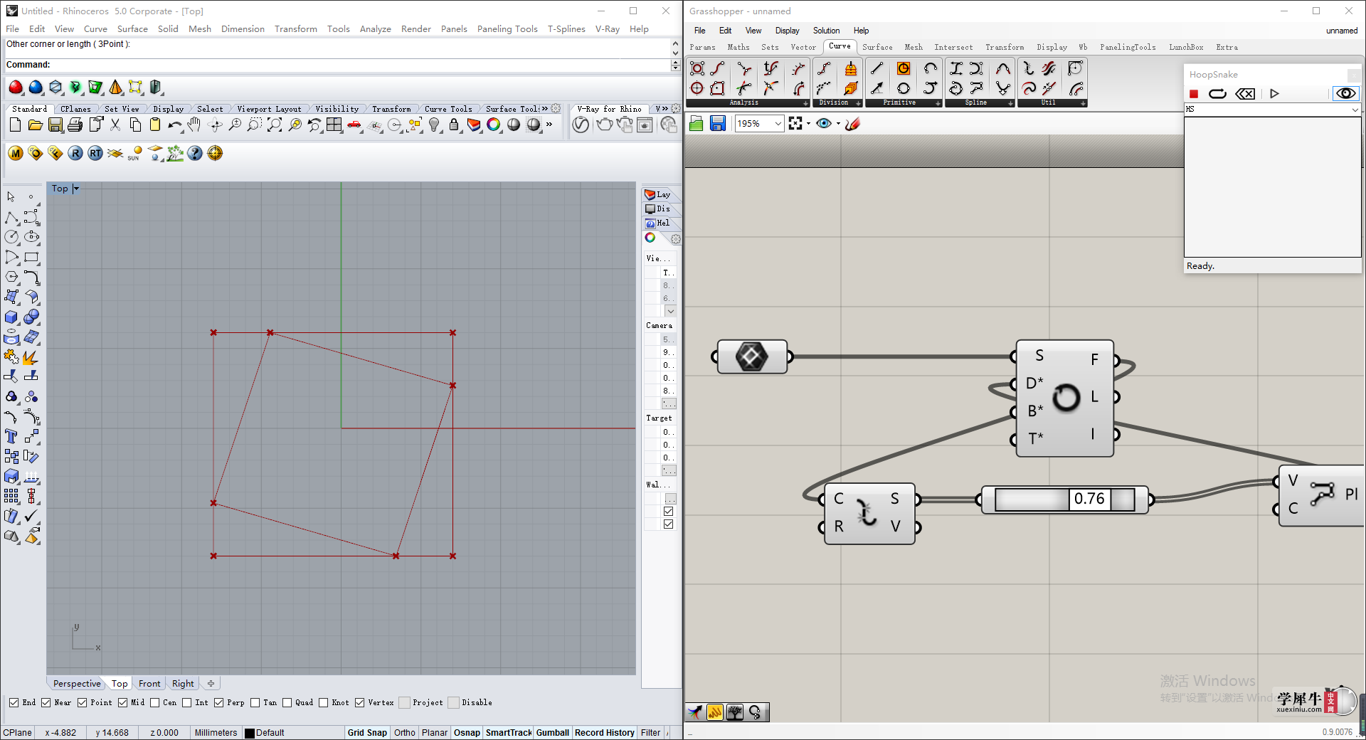Click the Grasshopper sketch pencil icon

pos(853,124)
